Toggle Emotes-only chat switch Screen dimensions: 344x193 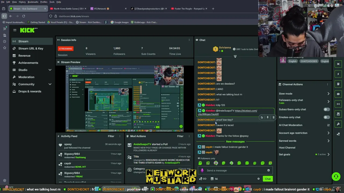click(327, 117)
